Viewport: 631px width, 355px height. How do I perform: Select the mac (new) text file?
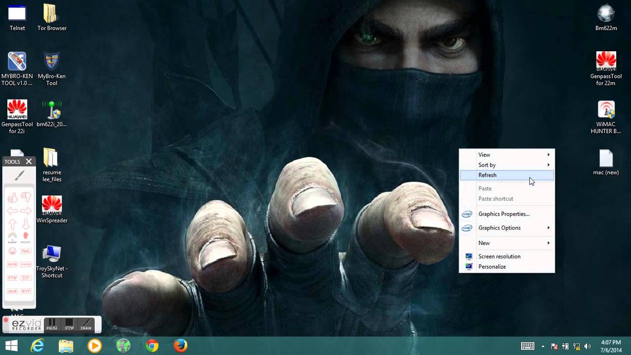click(606, 163)
